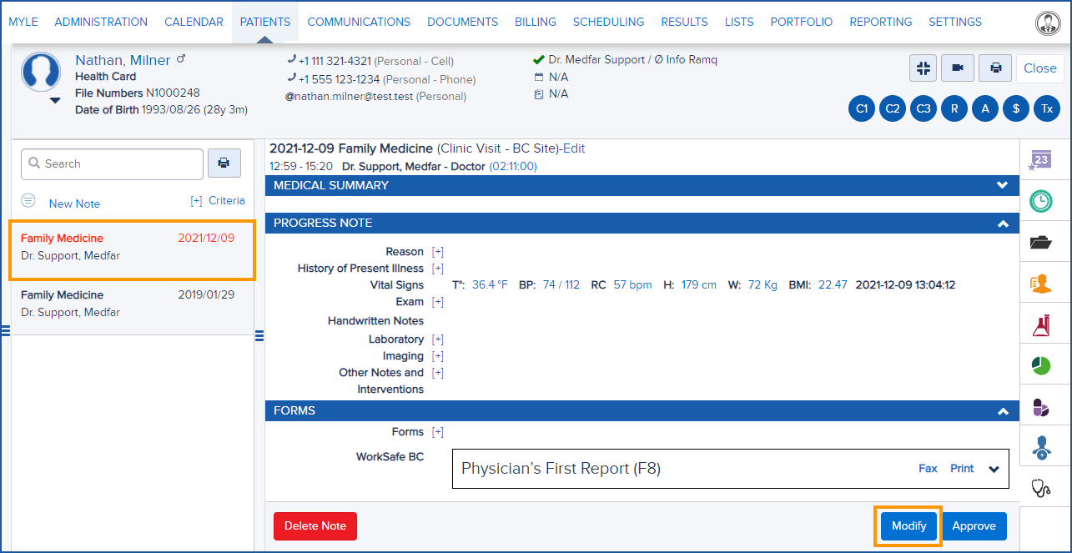Switch to the BILLING tab
Viewport: 1072px width, 553px height.
point(535,22)
